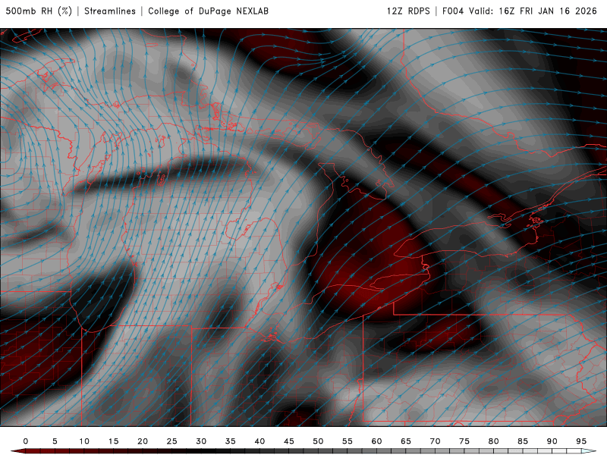Click the 40 value on color scale
607x455 pixels.
coord(259,441)
